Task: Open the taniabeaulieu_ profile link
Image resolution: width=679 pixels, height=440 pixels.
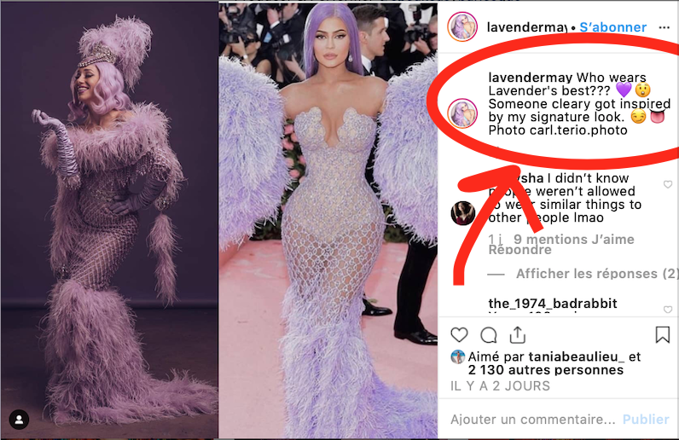Action: (577, 356)
